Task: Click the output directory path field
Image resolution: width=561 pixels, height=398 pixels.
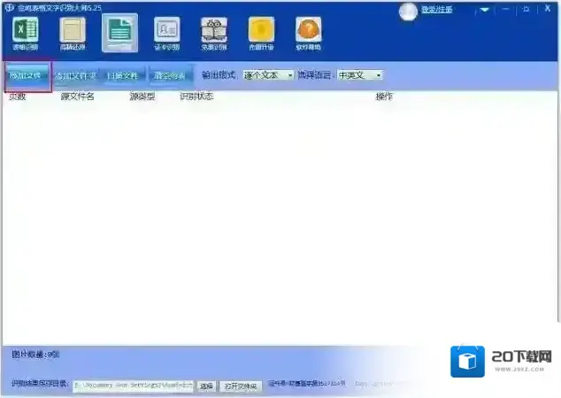Action: 133,386
